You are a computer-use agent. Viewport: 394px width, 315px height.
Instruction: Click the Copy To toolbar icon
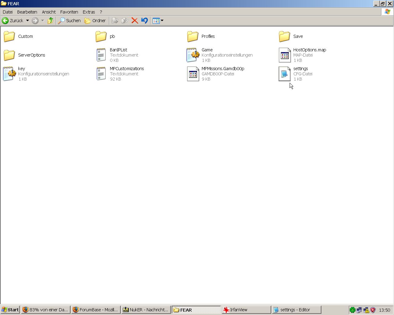[125, 21]
